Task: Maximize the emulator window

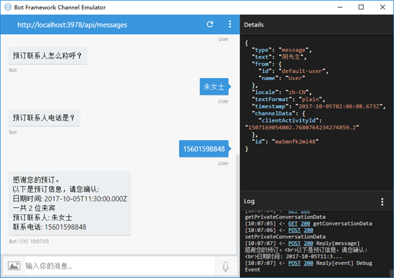Action: point(361,7)
